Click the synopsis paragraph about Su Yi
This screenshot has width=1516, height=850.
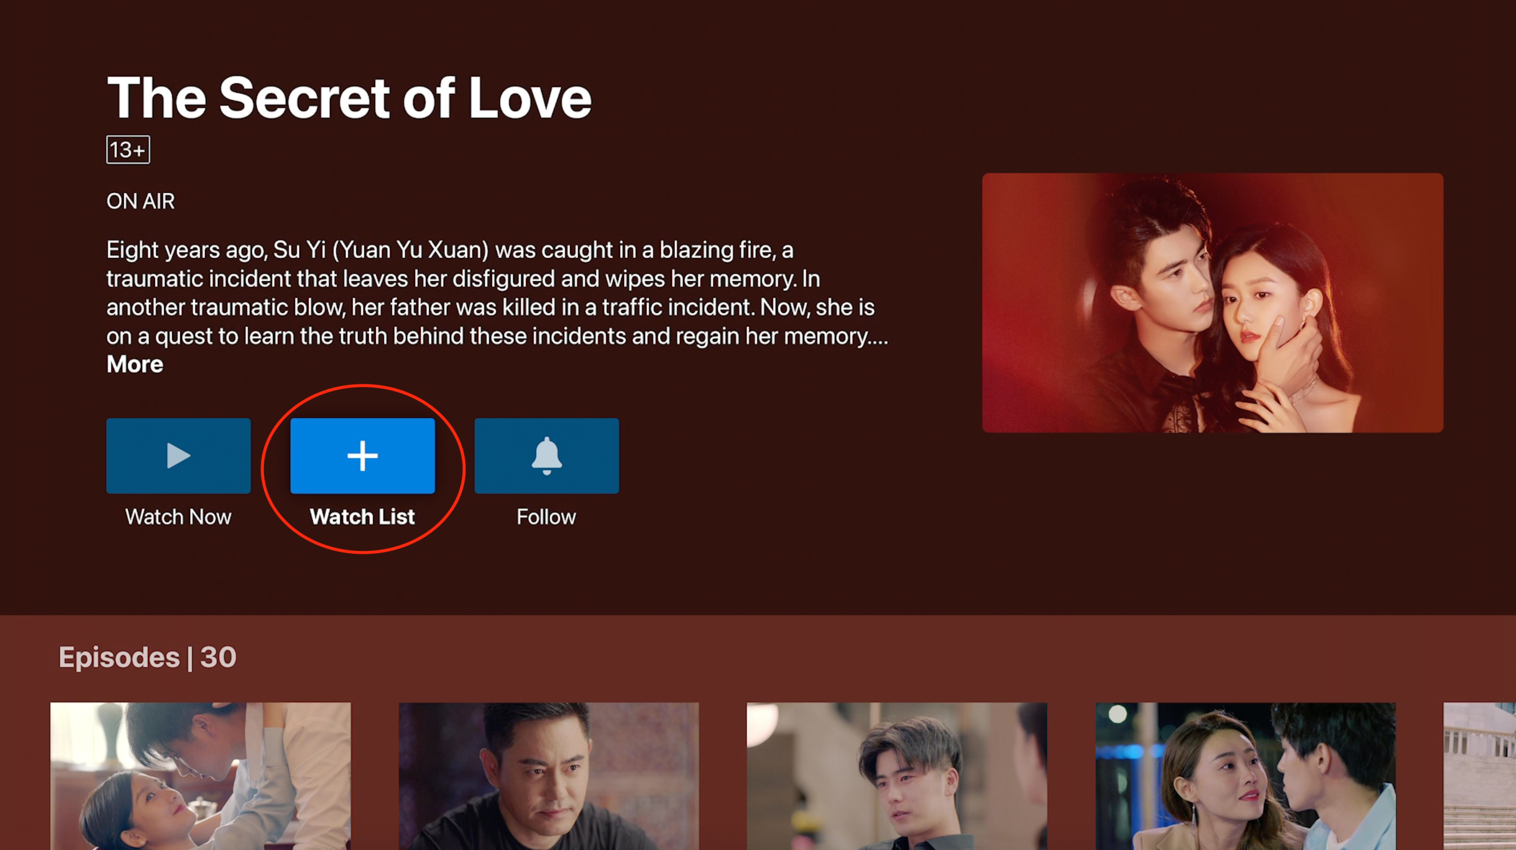[x=497, y=293]
